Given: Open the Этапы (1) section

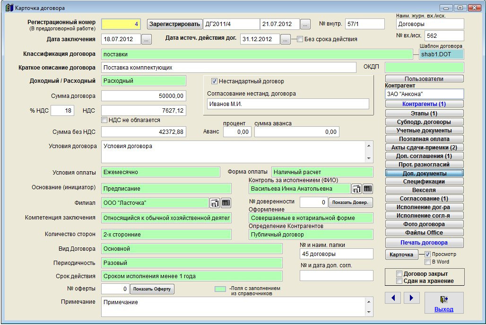Looking at the screenshot, I should click(424, 113).
